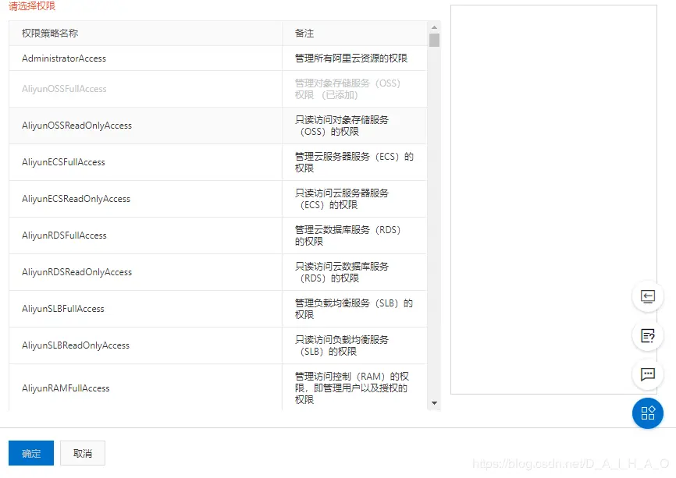This screenshot has width=676, height=478.
Task: Click the note 管理云数据库服务（RDS）的权限
Action: 348,235
